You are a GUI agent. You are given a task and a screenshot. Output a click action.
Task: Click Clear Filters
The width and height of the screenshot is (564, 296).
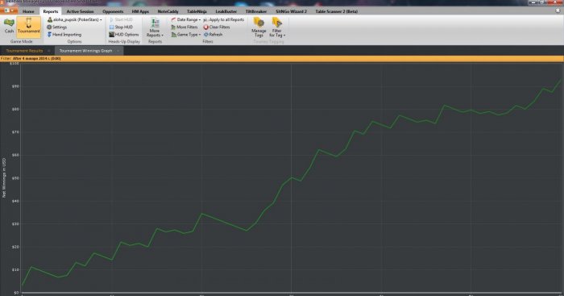(x=217, y=27)
